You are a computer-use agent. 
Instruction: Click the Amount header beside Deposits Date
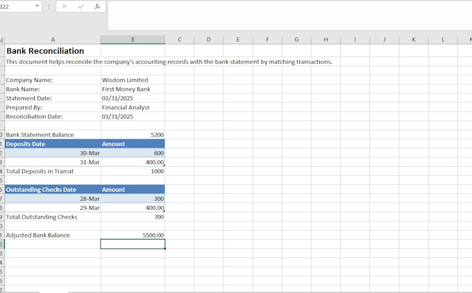point(133,144)
